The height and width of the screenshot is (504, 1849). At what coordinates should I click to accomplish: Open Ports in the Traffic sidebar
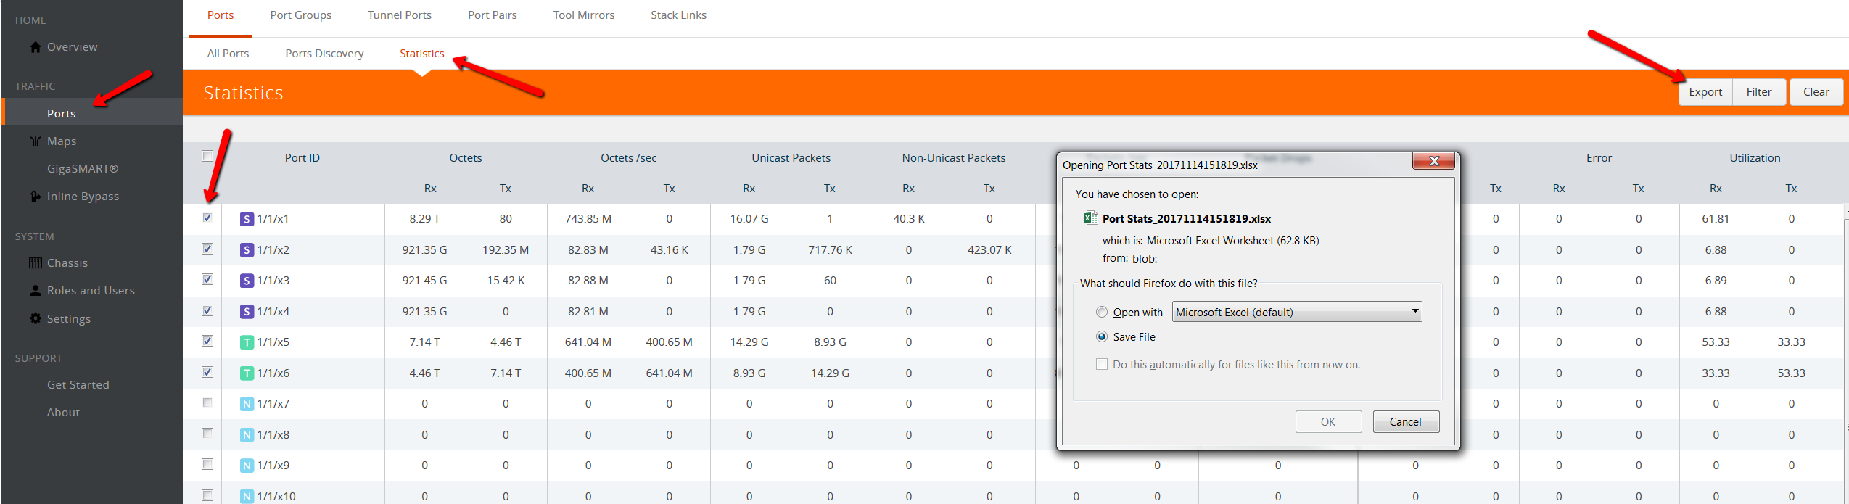(91, 113)
